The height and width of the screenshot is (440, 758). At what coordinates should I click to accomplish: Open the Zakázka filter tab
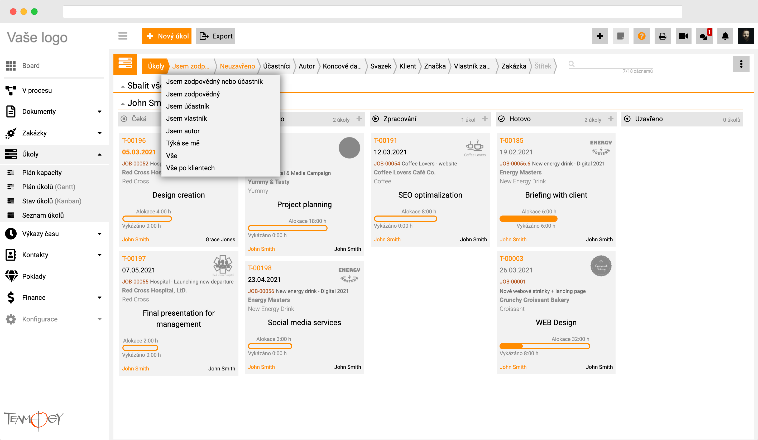point(514,66)
